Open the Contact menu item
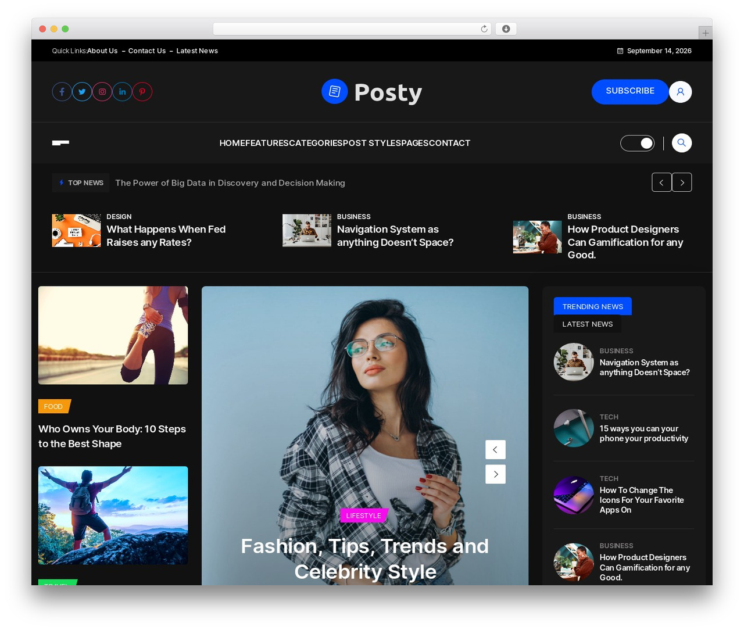Screen dimensions: 744x630 pos(450,143)
